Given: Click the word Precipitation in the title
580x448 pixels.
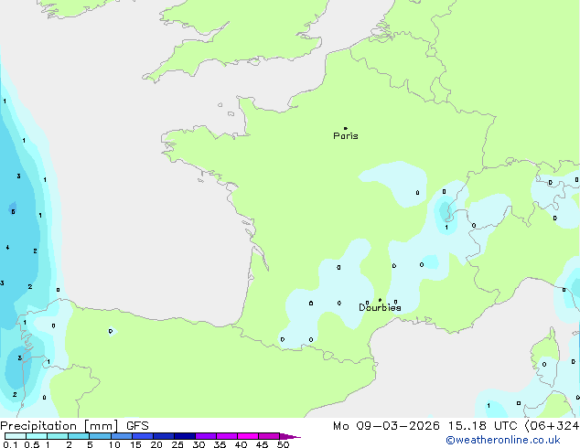Looking at the screenshot, I should [x=38, y=426].
